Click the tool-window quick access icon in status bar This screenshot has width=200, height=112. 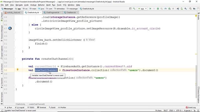point(2,110)
